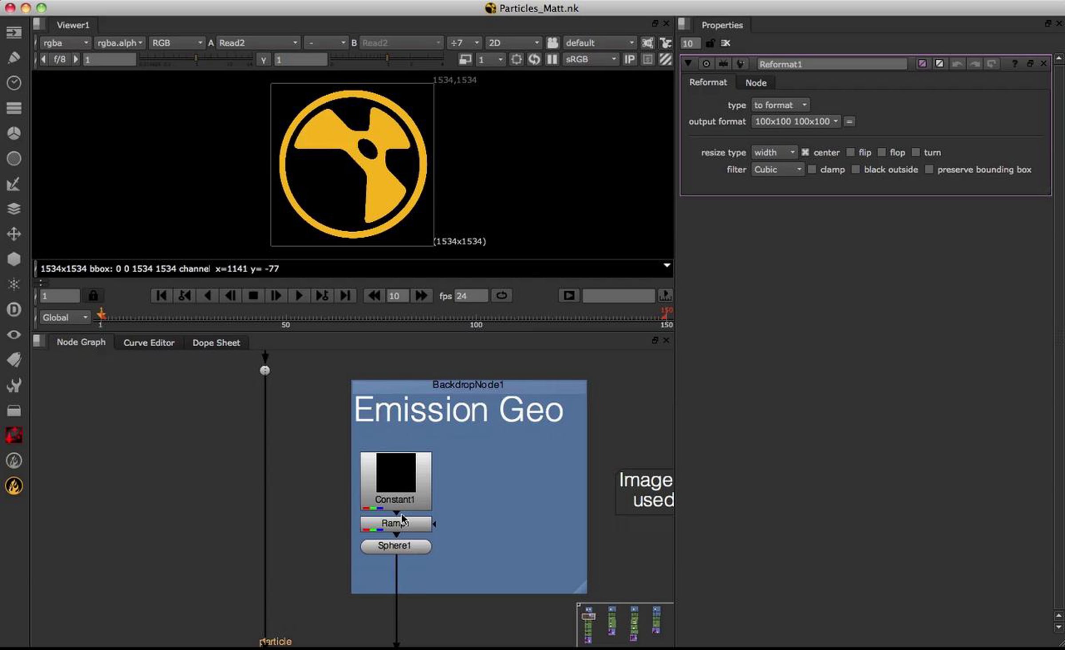Toggle the Properties bin lock icon

(x=710, y=43)
